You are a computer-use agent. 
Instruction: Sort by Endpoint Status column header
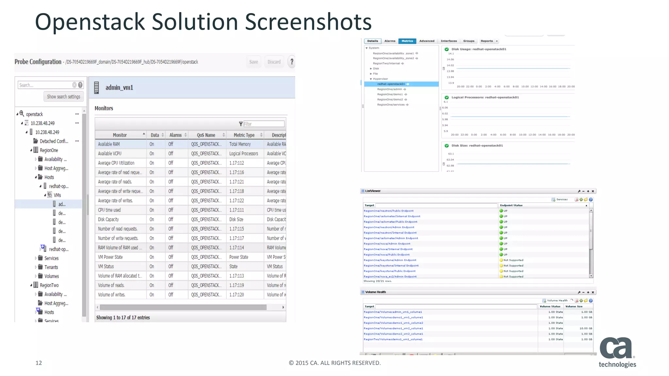544,206
